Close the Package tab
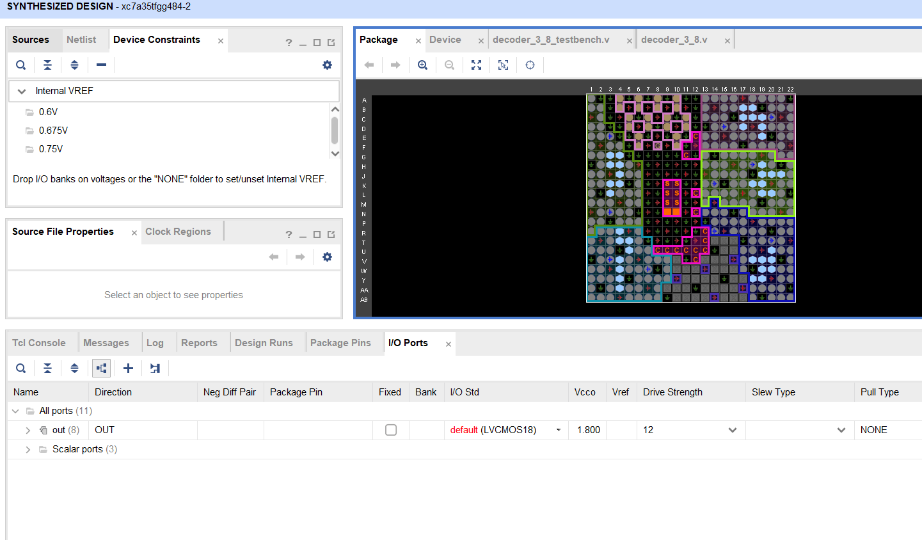The image size is (922, 540). pyautogui.click(x=418, y=41)
